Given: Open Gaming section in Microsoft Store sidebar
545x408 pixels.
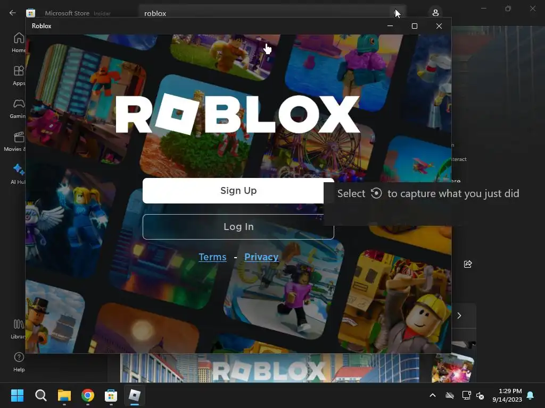Looking at the screenshot, I should (x=18, y=108).
